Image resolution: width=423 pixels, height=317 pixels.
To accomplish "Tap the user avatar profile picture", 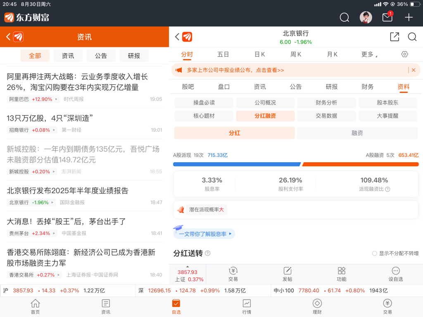I will 366,17.
